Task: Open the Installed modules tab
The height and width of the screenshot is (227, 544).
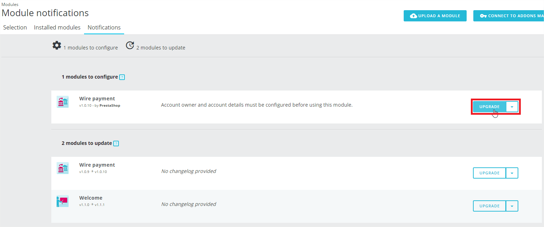Action: (57, 27)
